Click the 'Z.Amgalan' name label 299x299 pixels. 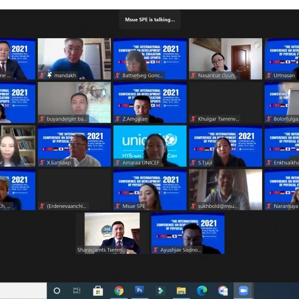pos(135,119)
